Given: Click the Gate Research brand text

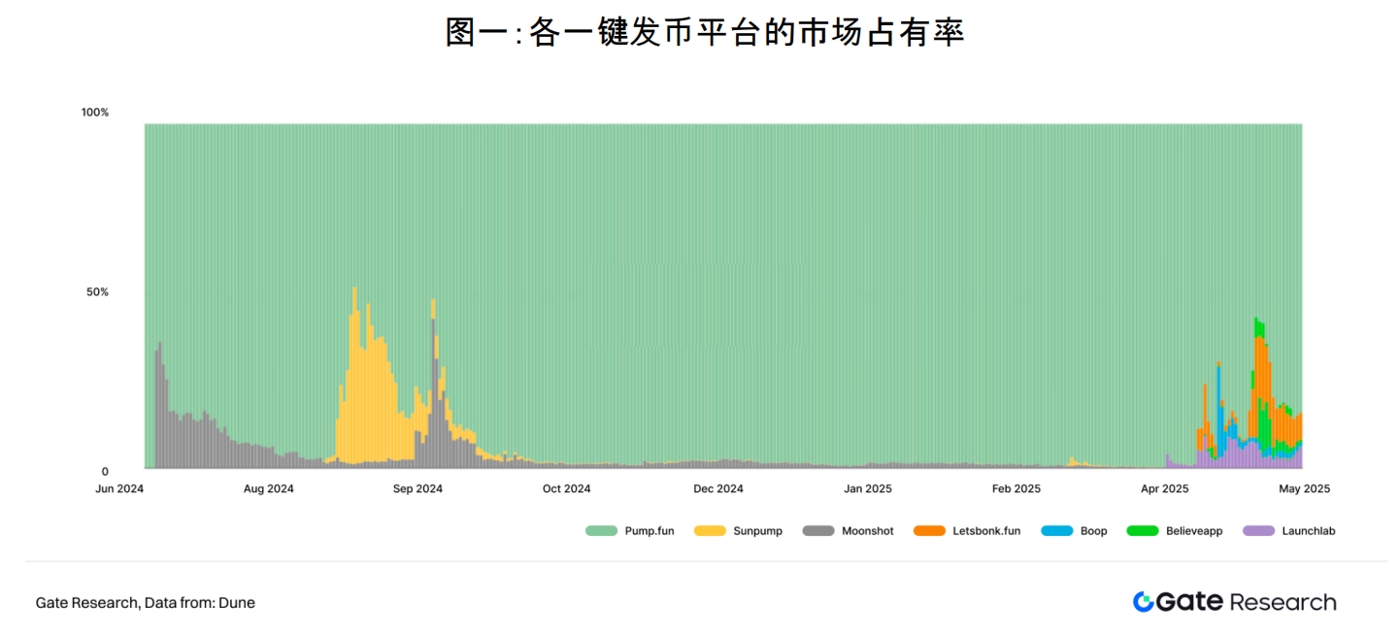Looking at the screenshot, I should 1247,602.
